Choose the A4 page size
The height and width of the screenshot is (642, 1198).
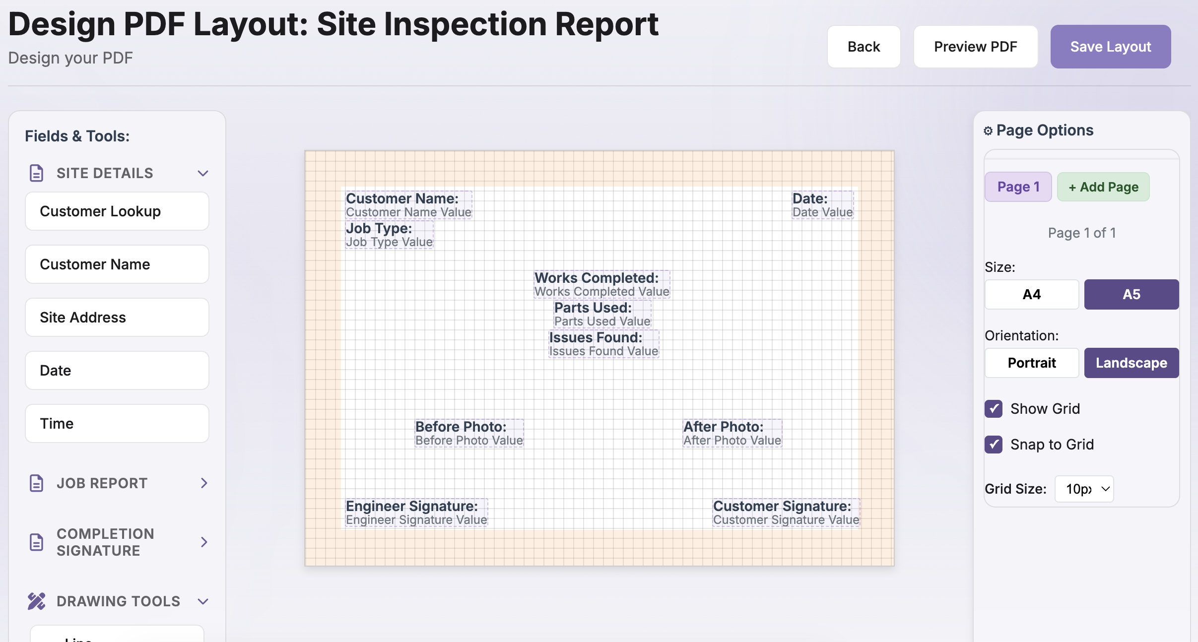click(1031, 295)
